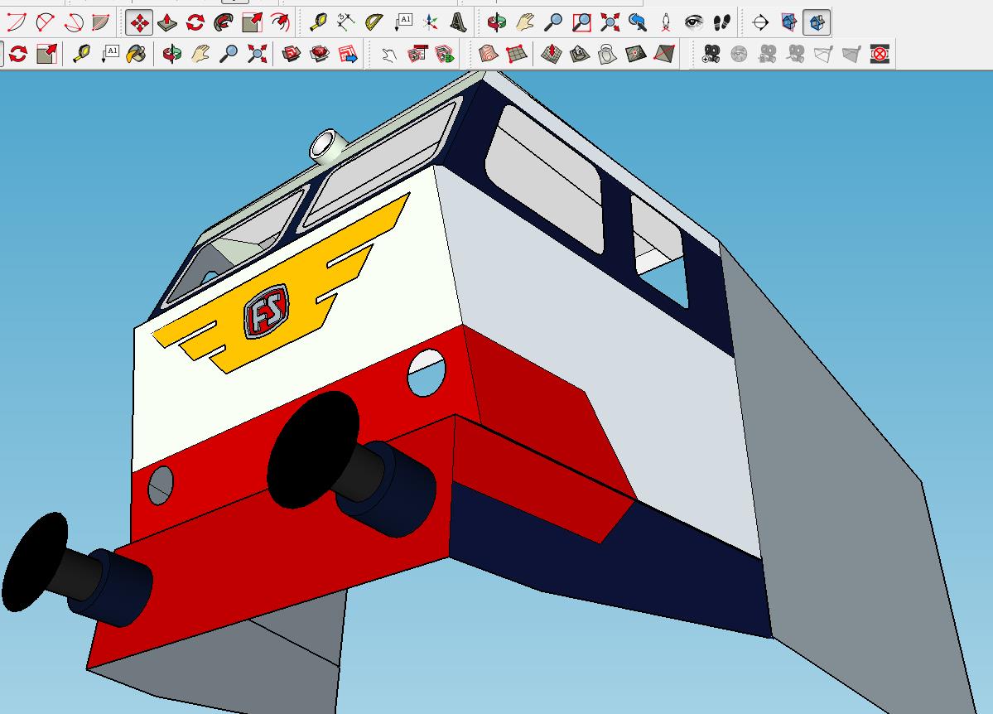Open the Extension Warehouse ruby icon
Image resolution: width=993 pixels, height=714 pixels.
320,55
